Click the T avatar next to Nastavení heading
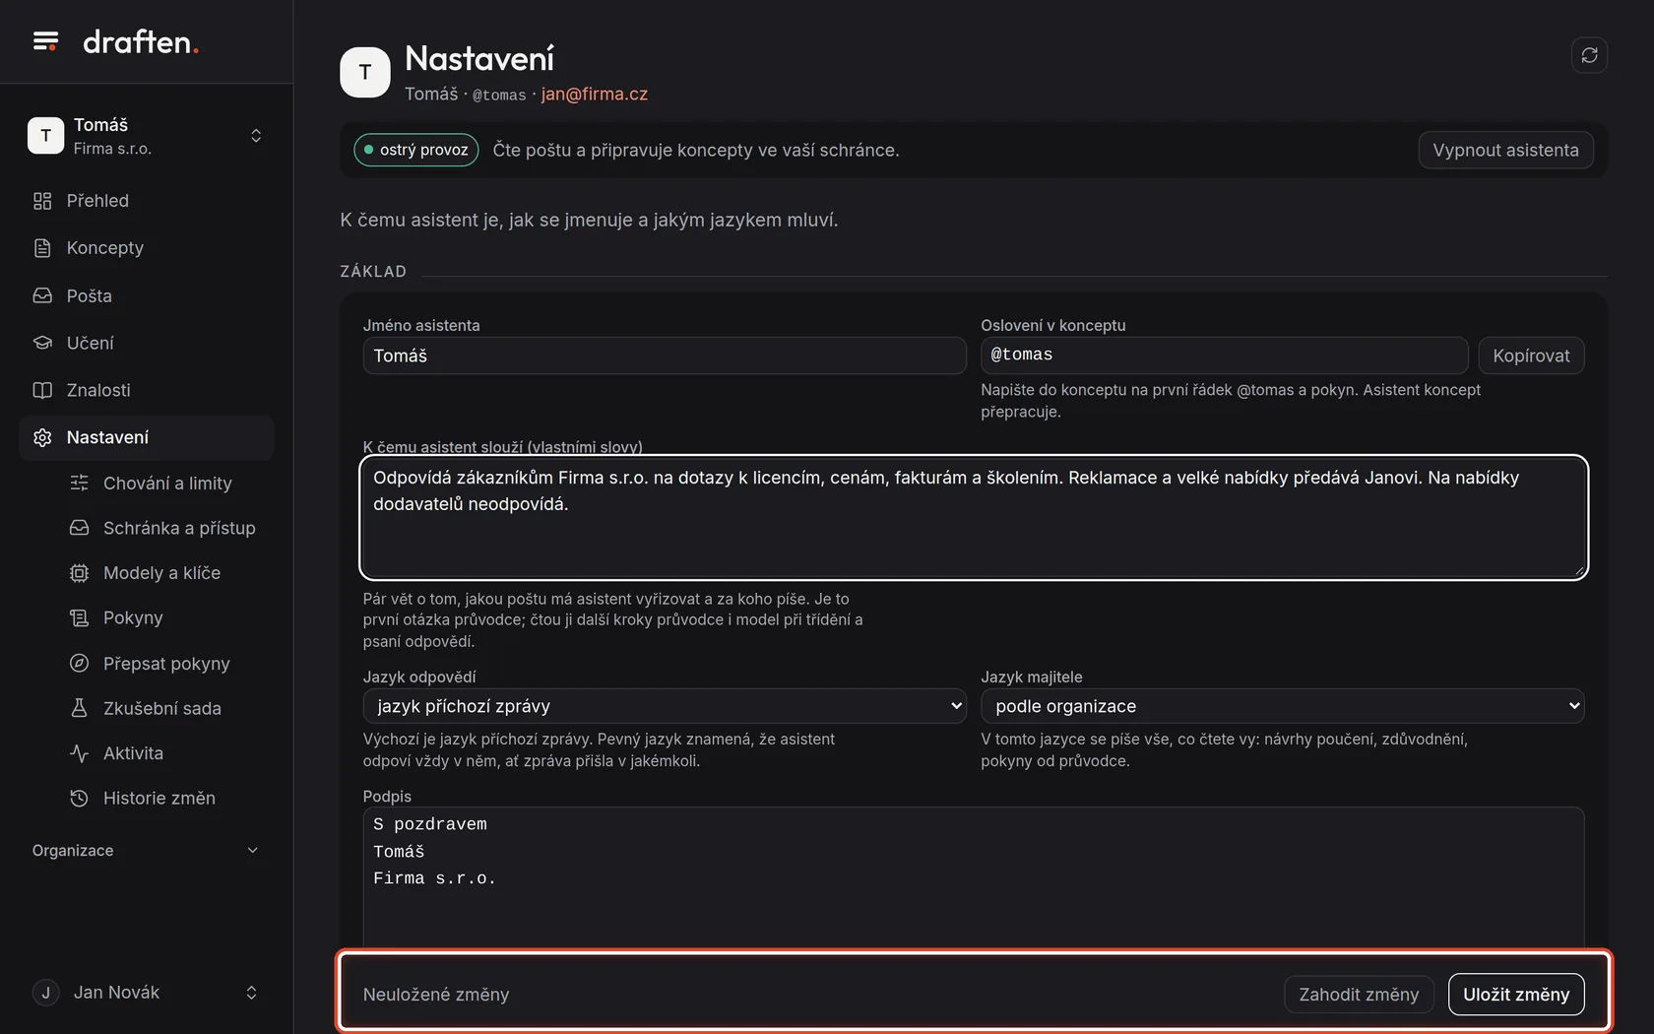 coord(365,72)
